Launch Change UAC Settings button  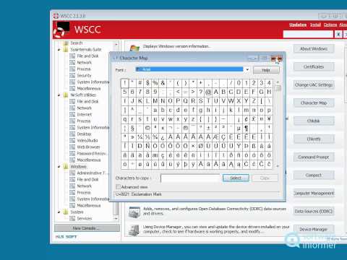314,84
